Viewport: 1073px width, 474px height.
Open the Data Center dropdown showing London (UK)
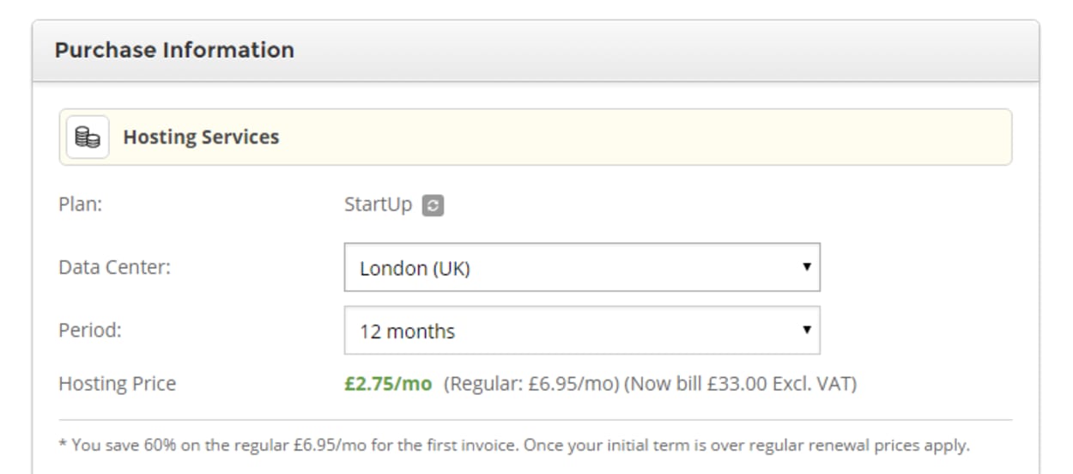[x=582, y=268]
